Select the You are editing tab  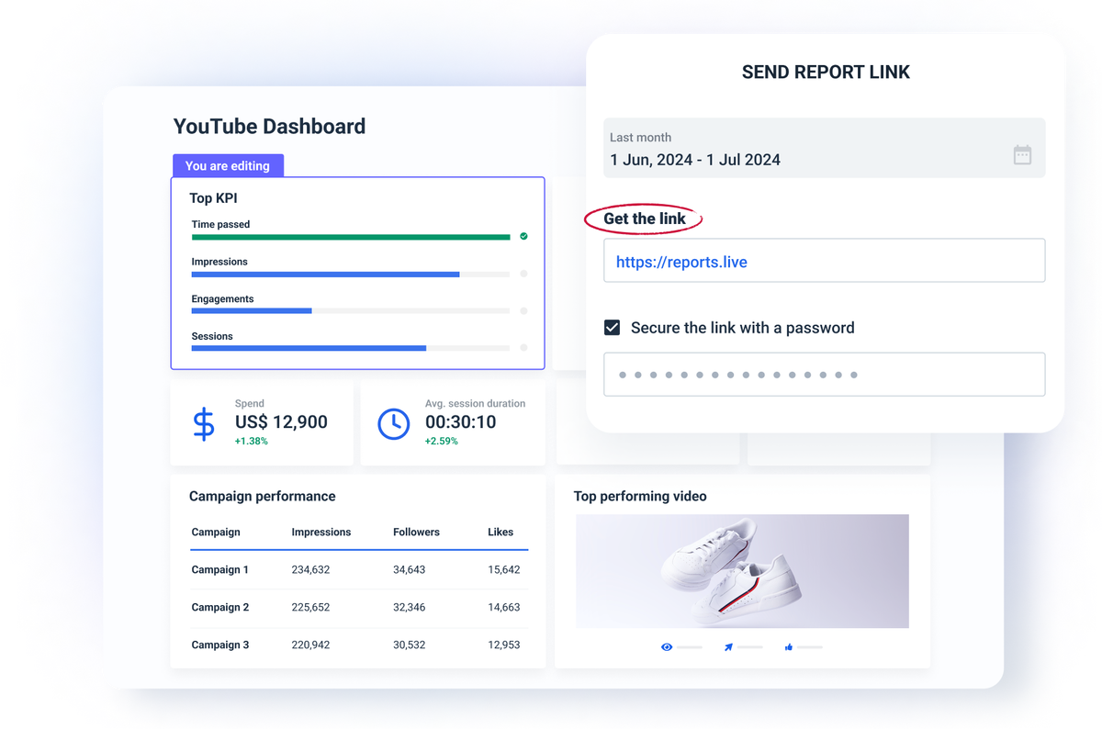[x=228, y=165]
